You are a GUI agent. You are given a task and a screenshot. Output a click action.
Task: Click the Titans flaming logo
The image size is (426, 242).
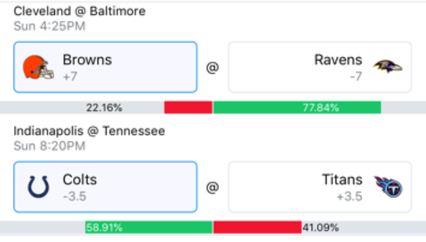tap(388, 187)
